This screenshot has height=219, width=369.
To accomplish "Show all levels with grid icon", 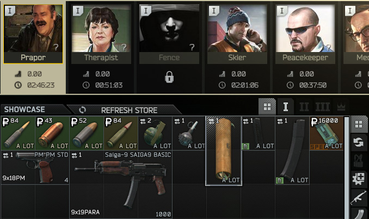I will coord(267,107).
